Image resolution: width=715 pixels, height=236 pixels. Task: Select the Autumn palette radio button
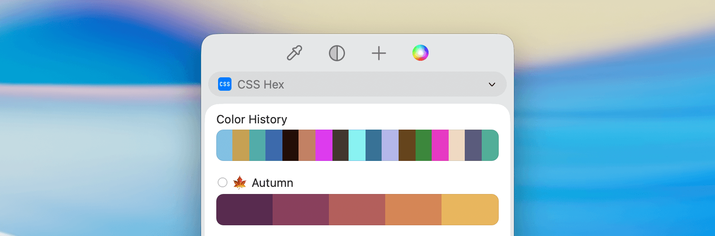point(223,182)
